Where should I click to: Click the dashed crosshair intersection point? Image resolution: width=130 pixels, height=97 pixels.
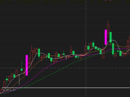pos(86,68)
